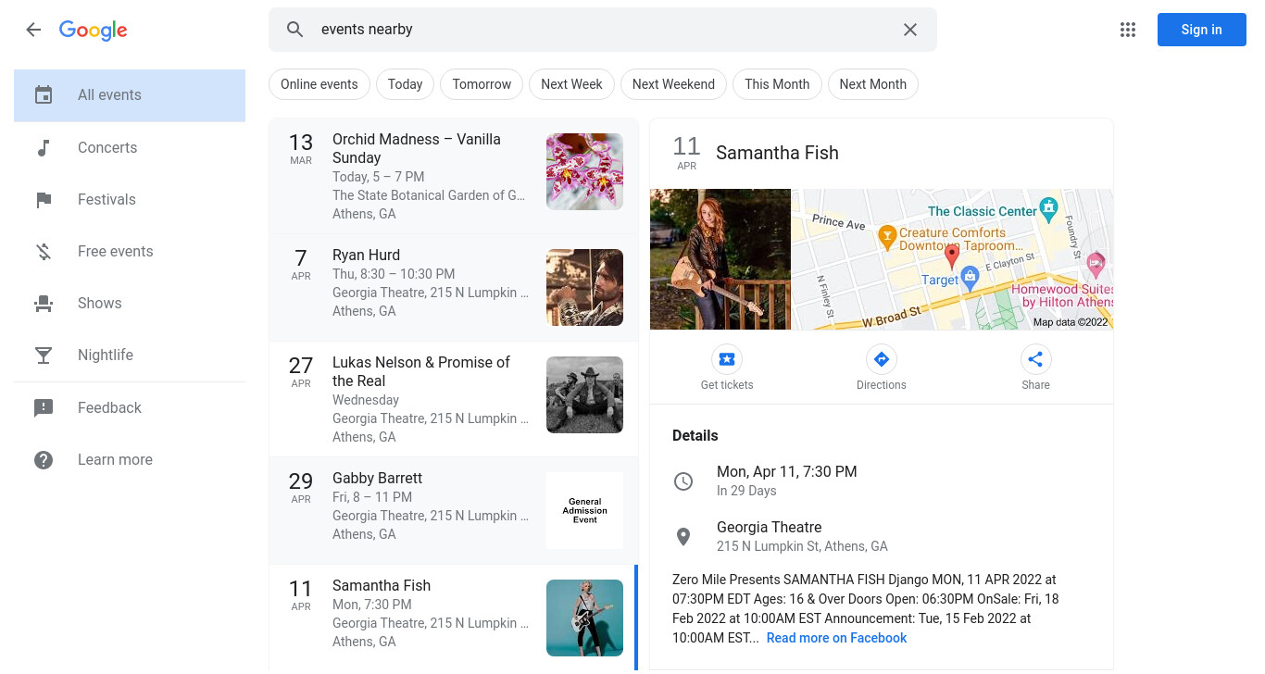Open the Nightlife category
The height and width of the screenshot is (674, 1265).
[x=130, y=355]
